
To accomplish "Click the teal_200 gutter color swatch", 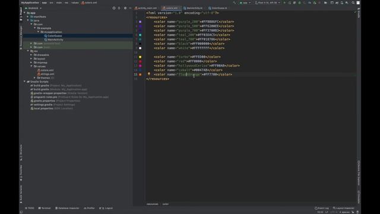I will point(140,35).
